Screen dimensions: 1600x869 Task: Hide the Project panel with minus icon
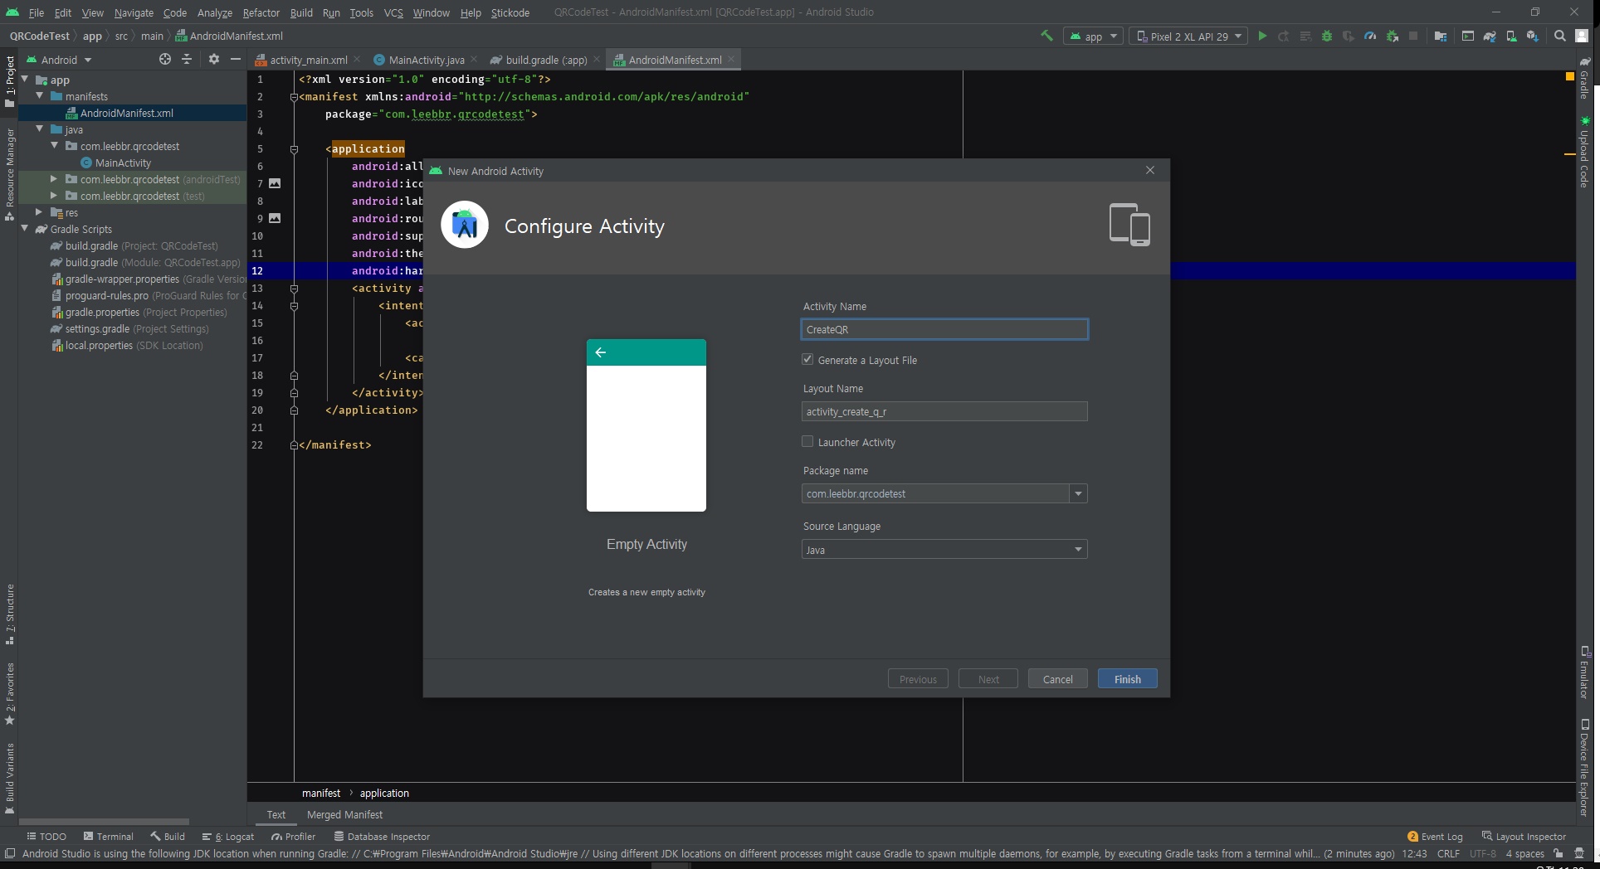pyautogui.click(x=236, y=59)
